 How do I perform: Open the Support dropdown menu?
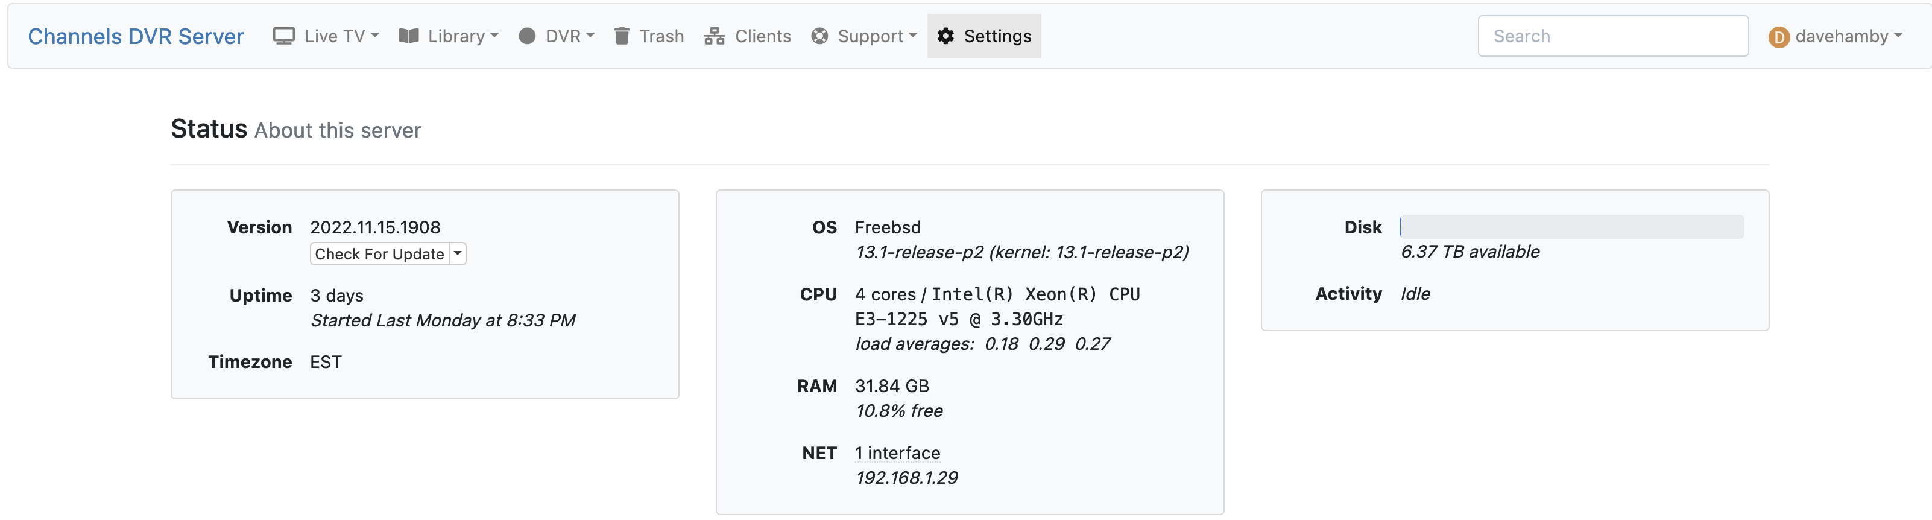877,36
